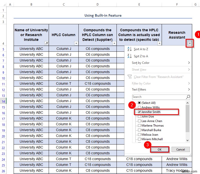This screenshot has width=200, height=174.
Task: Select row 24 header
Action: [x=3, y=159]
